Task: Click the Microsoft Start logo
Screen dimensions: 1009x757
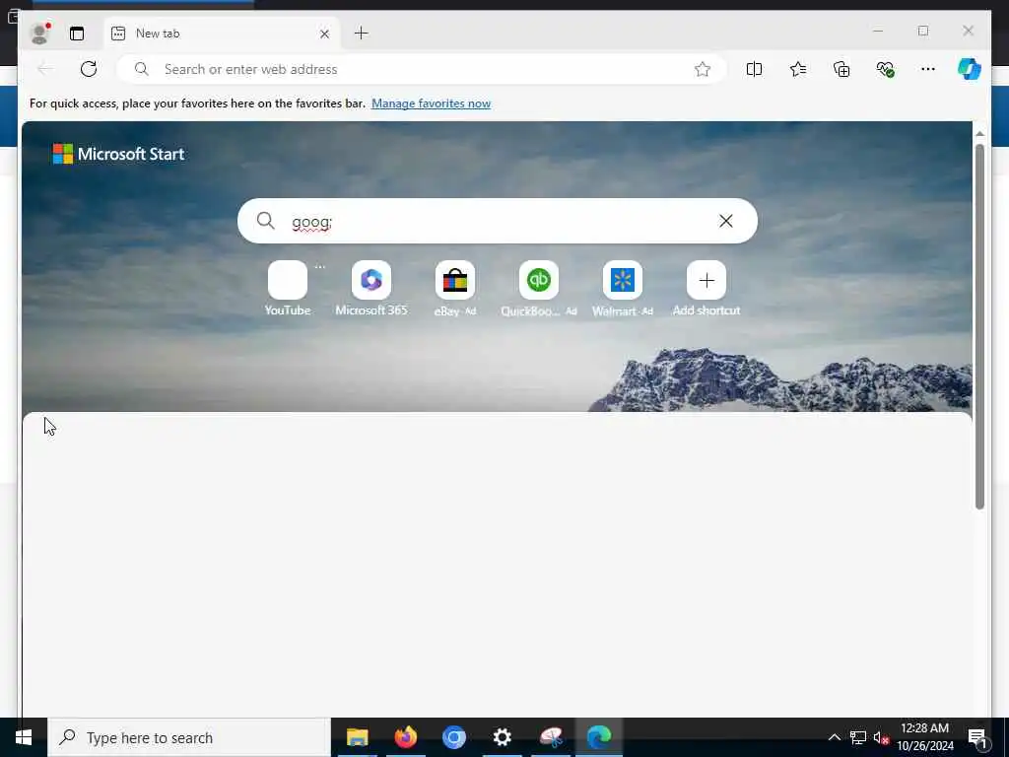Action: (x=118, y=154)
